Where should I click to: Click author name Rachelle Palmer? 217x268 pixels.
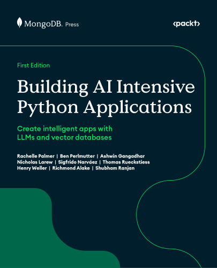coord(36,156)
